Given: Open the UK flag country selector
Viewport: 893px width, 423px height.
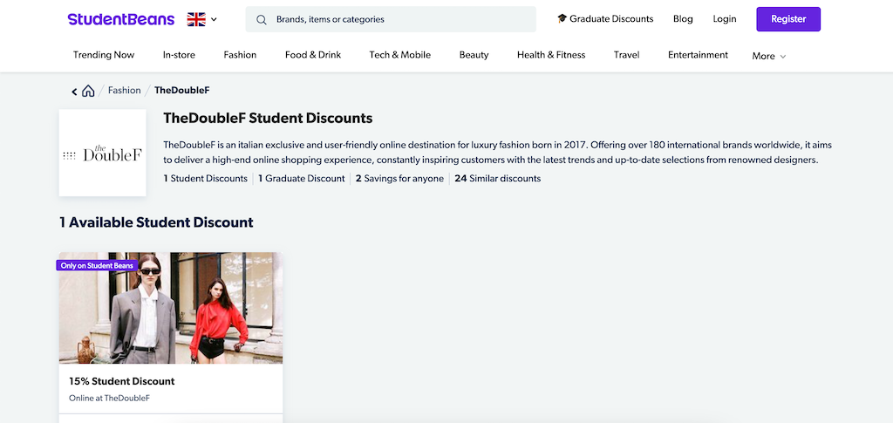Looking at the screenshot, I should 202,19.
